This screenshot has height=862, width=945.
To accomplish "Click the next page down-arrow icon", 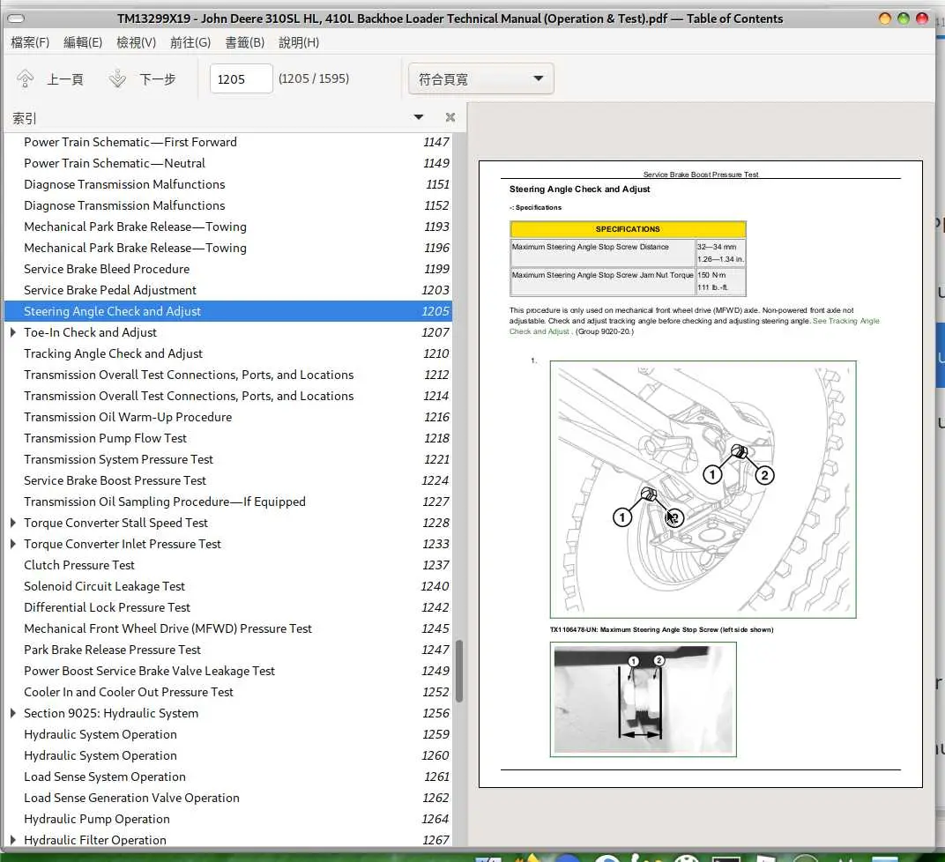I will (x=117, y=78).
